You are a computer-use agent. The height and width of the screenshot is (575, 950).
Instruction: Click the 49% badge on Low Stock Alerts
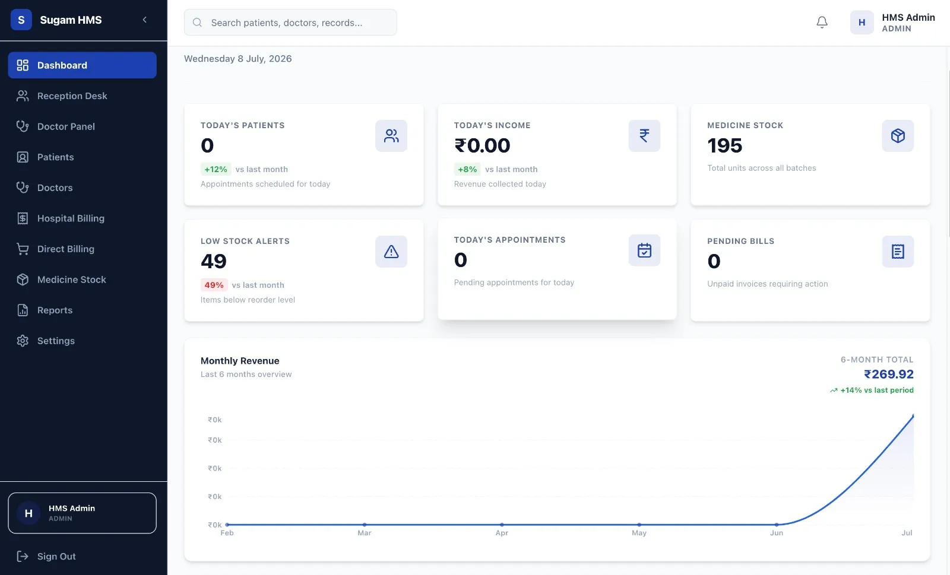(x=214, y=285)
